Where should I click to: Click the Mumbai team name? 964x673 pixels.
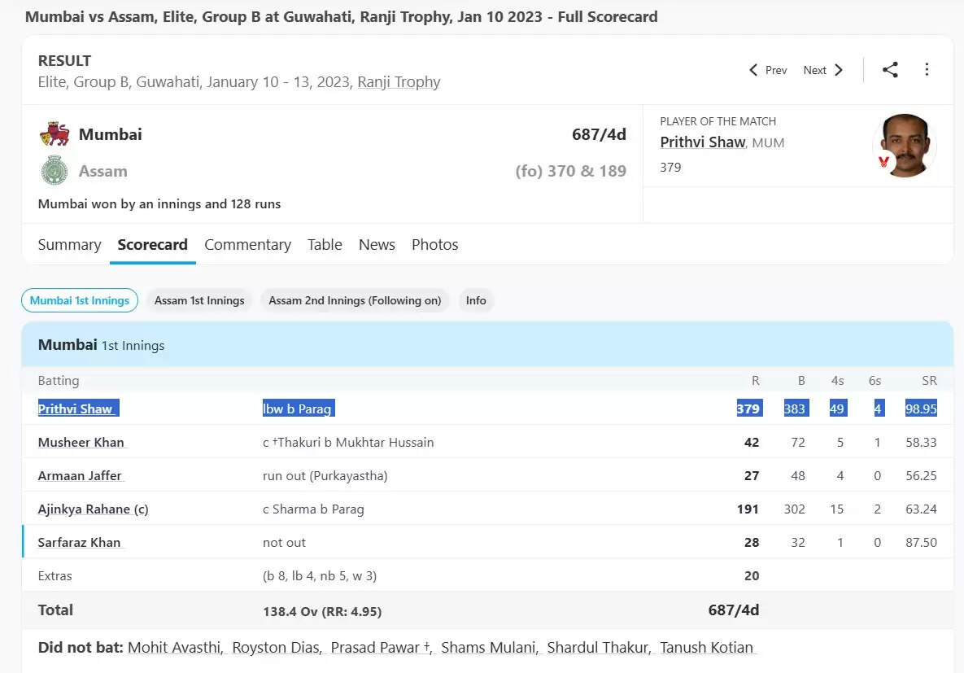point(110,134)
